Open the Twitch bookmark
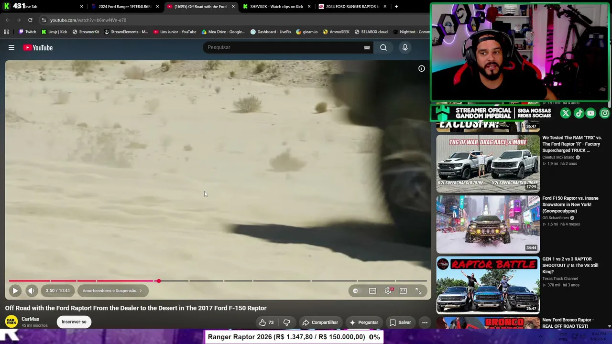 (x=27, y=32)
